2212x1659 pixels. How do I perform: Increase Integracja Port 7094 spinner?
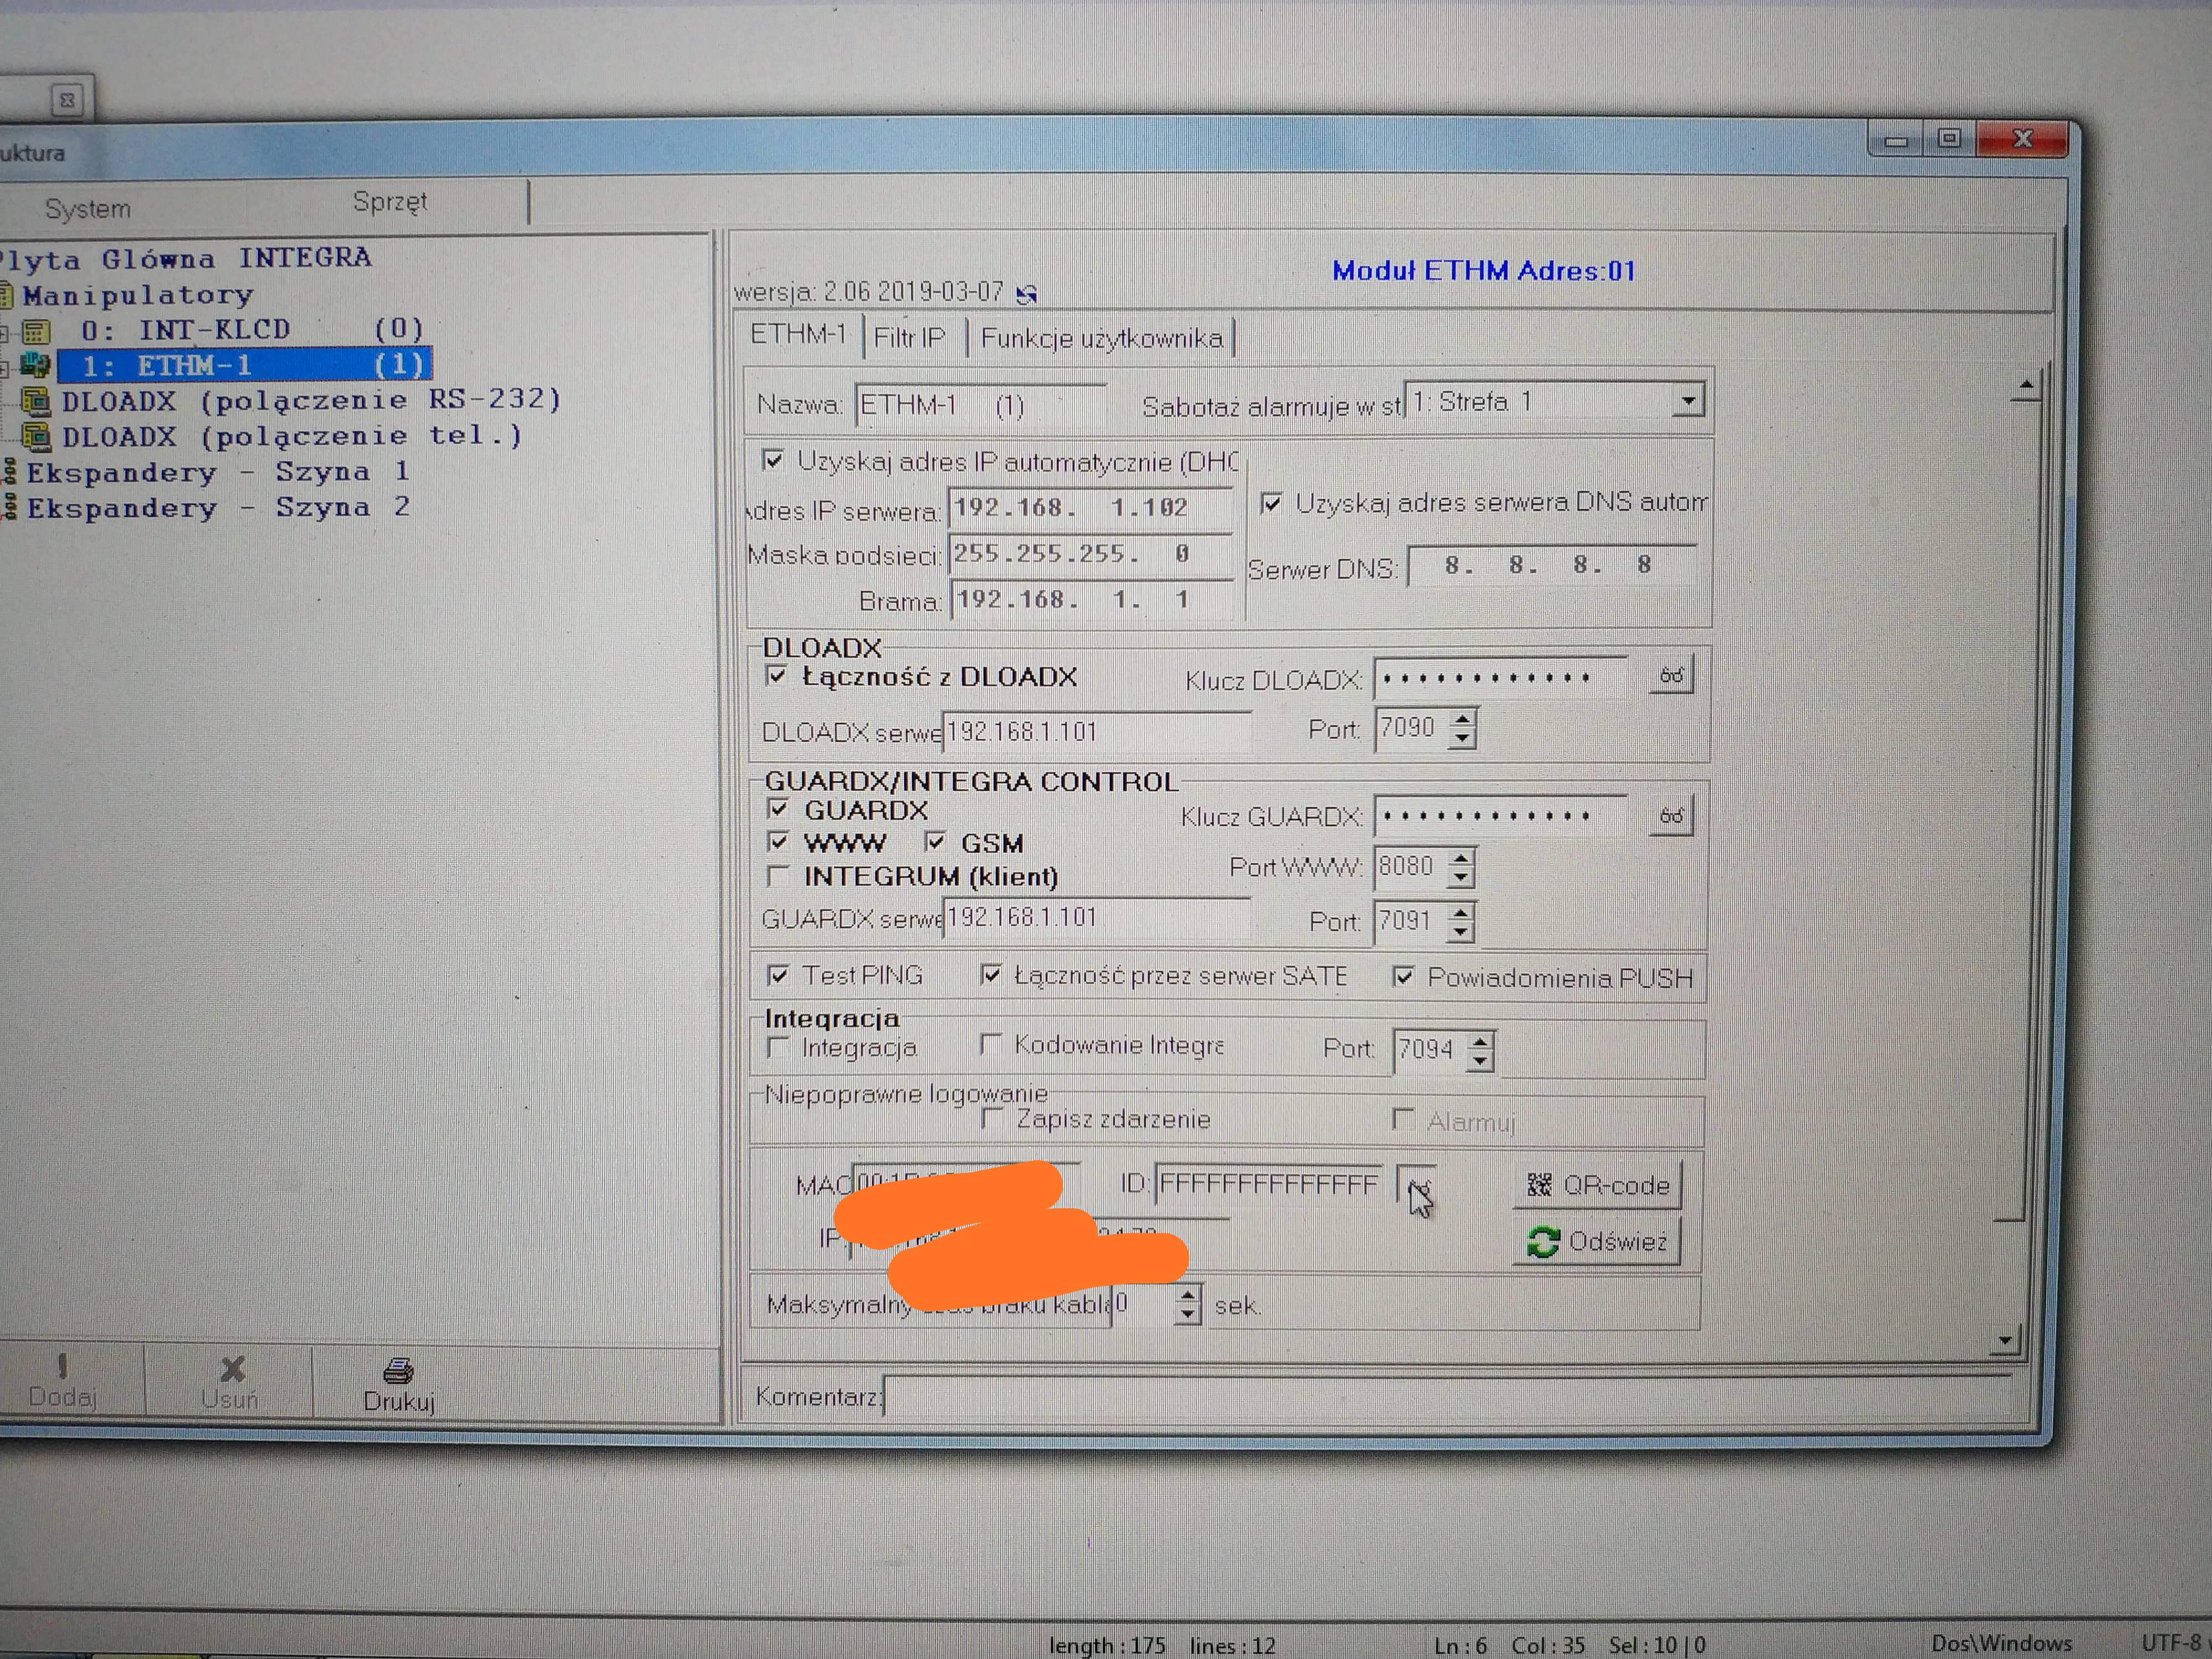(1481, 1041)
